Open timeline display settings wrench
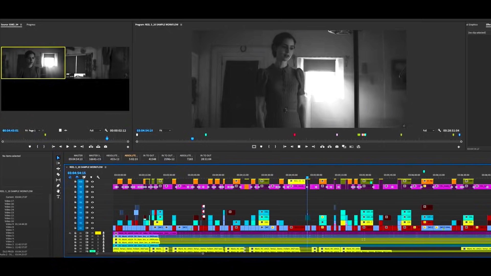The width and height of the screenshot is (491, 276). coord(98,177)
